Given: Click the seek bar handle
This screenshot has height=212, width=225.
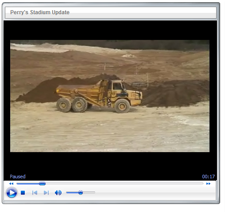Looking at the screenshot, I should tap(42, 184).
